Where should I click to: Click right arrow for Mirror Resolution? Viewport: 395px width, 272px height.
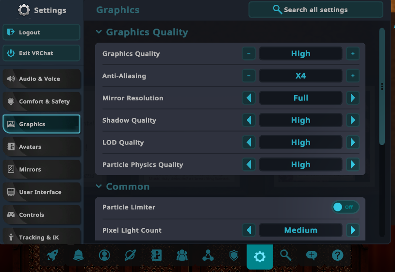click(353, 98)
